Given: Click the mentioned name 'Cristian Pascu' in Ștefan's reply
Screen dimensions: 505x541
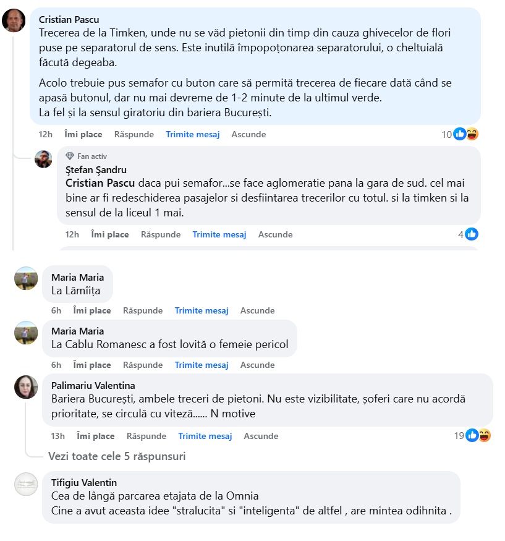Looking at the screenshot, I should [100, 184].
